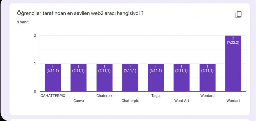
Task: Click the 2 (%22,2) value label
Action: click(x=233, y=40)
